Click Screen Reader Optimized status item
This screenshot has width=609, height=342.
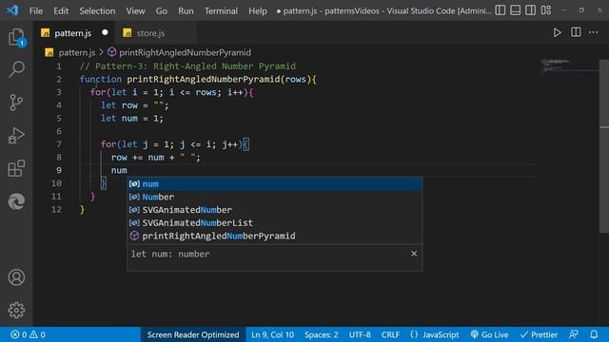(x=193, y=334)
